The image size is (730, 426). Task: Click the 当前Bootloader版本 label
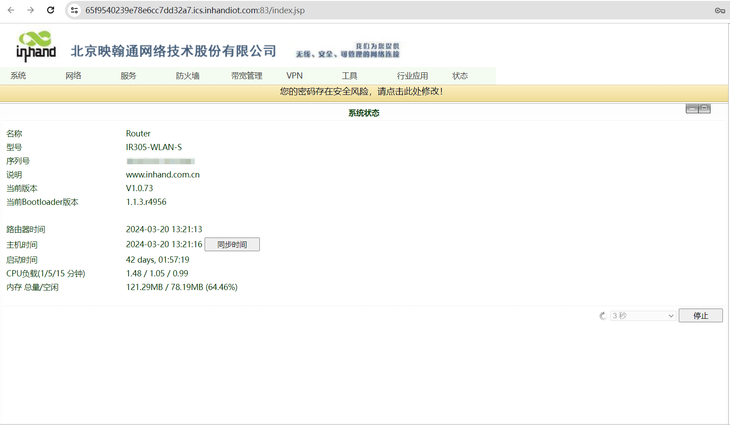click(x=42, y=202)
